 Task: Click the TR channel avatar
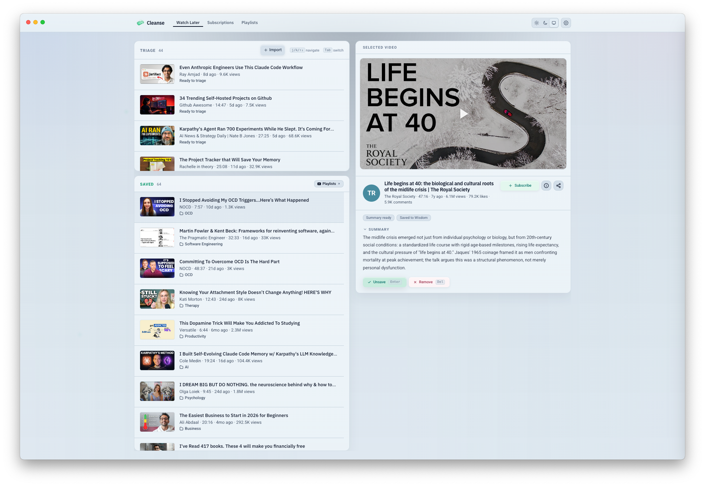coord(371,193)
